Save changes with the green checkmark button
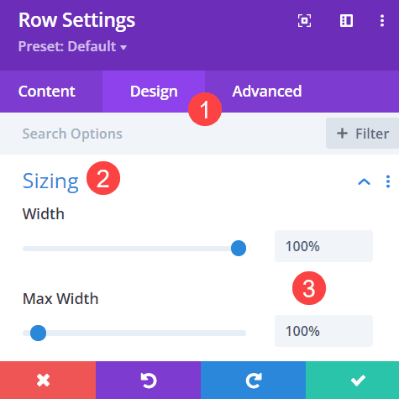Image resolution: width=399 pixels, height=399 pixels. pos(352,381)
